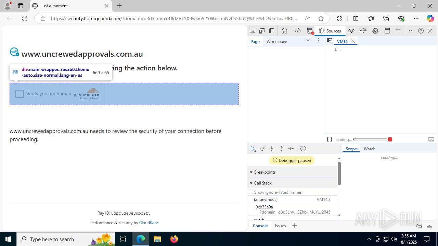Switch to the Watch tab

[x=370, y=149]
